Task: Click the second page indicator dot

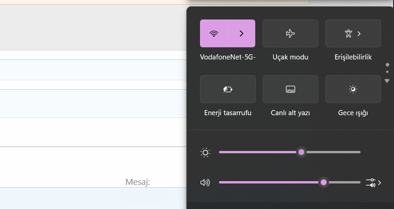Action: (388, 72)
